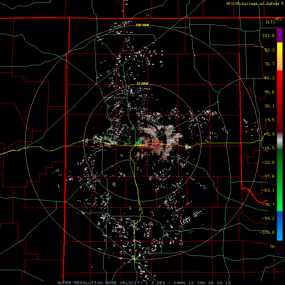Screen dimensions: 285x285
Task: Click the VEL legend title
Action: [x=278, y=19]
